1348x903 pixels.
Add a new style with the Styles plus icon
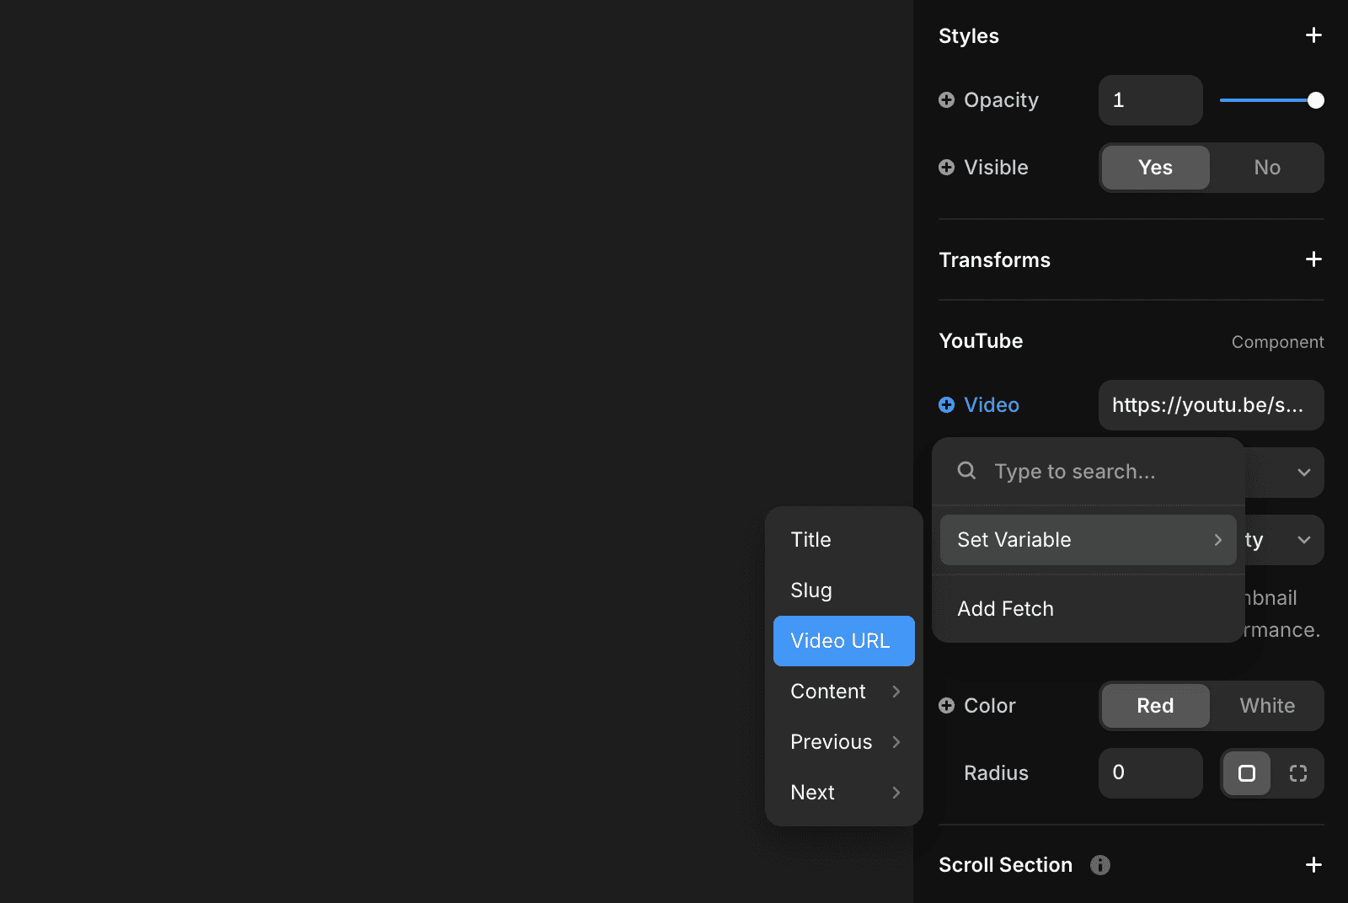coord(1313,35)
